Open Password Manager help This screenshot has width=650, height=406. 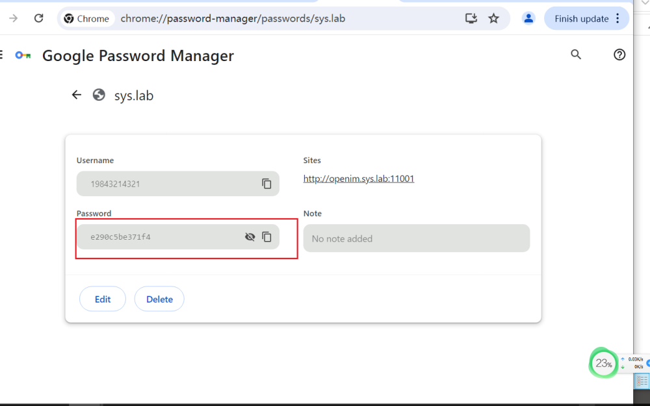[619, 55]
